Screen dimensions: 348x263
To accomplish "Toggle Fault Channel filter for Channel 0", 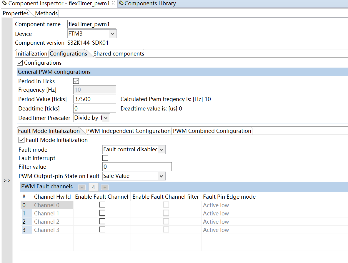I will (x=166, y=205).
